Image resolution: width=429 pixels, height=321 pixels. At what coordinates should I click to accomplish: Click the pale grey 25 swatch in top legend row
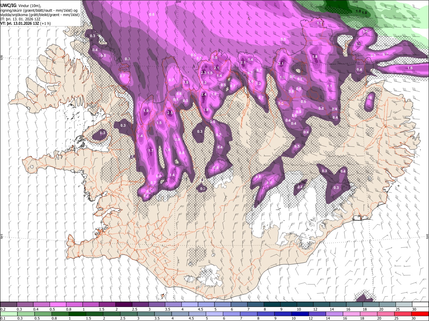404,305
